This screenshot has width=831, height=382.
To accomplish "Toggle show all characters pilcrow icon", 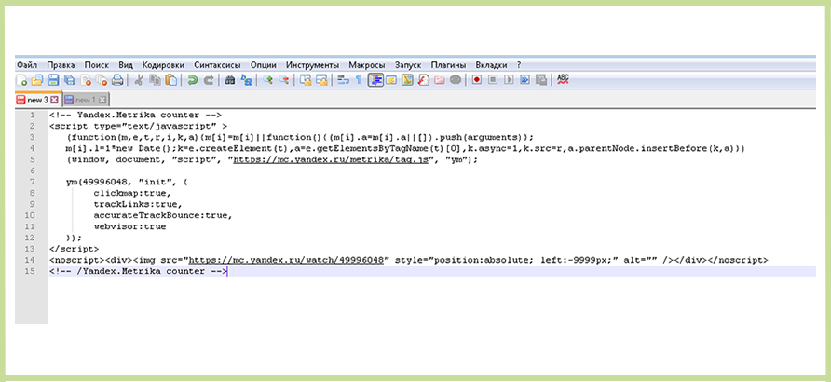I will (x=359, y=80).
